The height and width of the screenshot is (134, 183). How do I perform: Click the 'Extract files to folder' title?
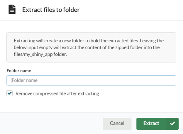click(51, 10)
